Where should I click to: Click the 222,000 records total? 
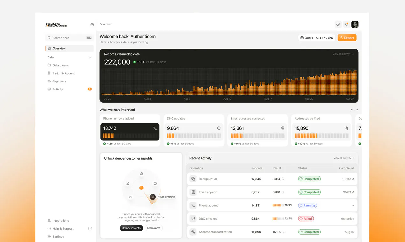pos(117,62)
